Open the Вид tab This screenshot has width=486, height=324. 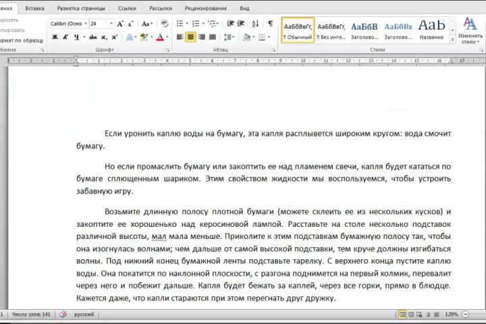tap(244, 8)
